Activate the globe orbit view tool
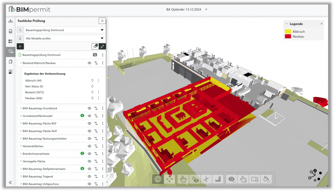The width and height of the screenshot is (334, 191). coord(158,179)
